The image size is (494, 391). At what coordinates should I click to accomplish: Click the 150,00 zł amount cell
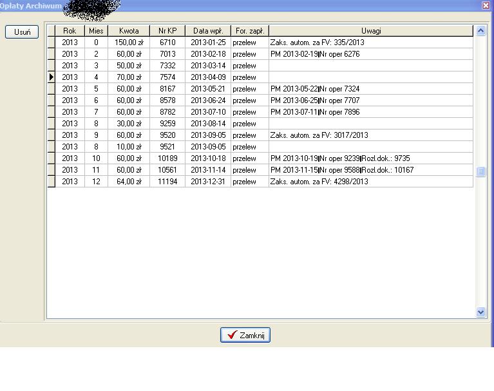coord(129,43)
